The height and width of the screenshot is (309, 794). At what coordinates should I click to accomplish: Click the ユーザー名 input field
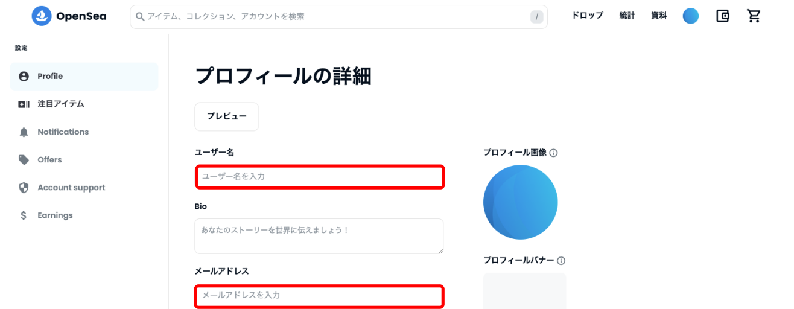[320, 177]
